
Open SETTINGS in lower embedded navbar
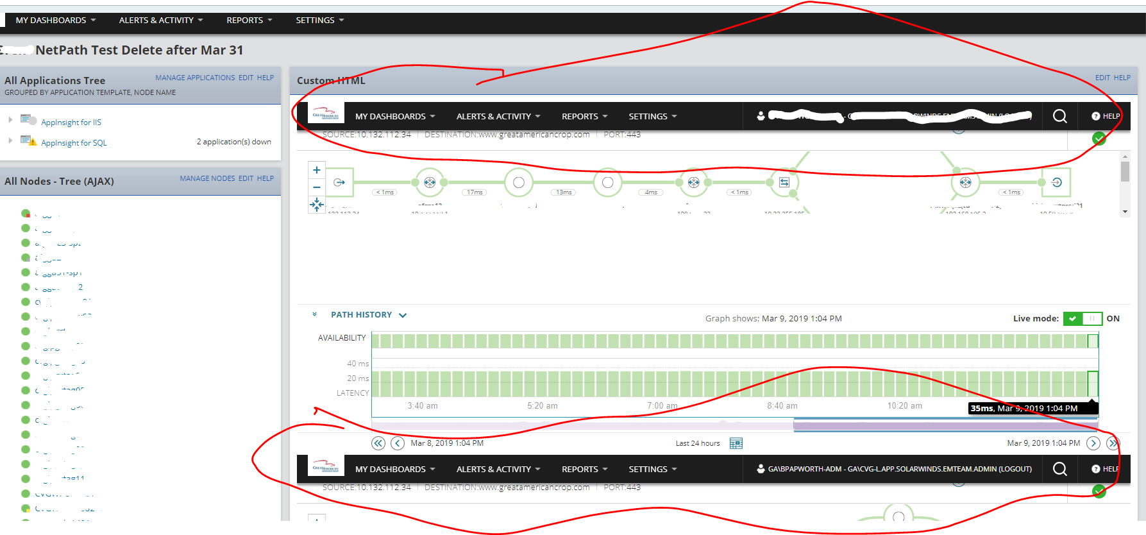(x=653, y=469)
